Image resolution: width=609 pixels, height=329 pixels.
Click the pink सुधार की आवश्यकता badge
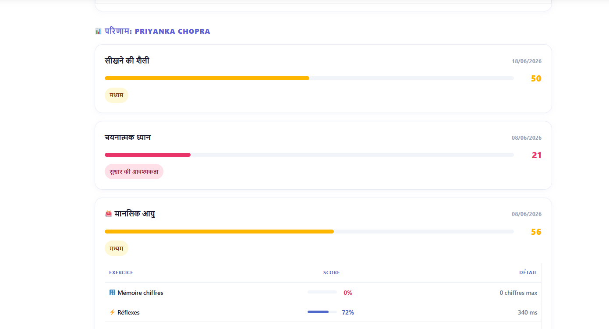[134, 172]
